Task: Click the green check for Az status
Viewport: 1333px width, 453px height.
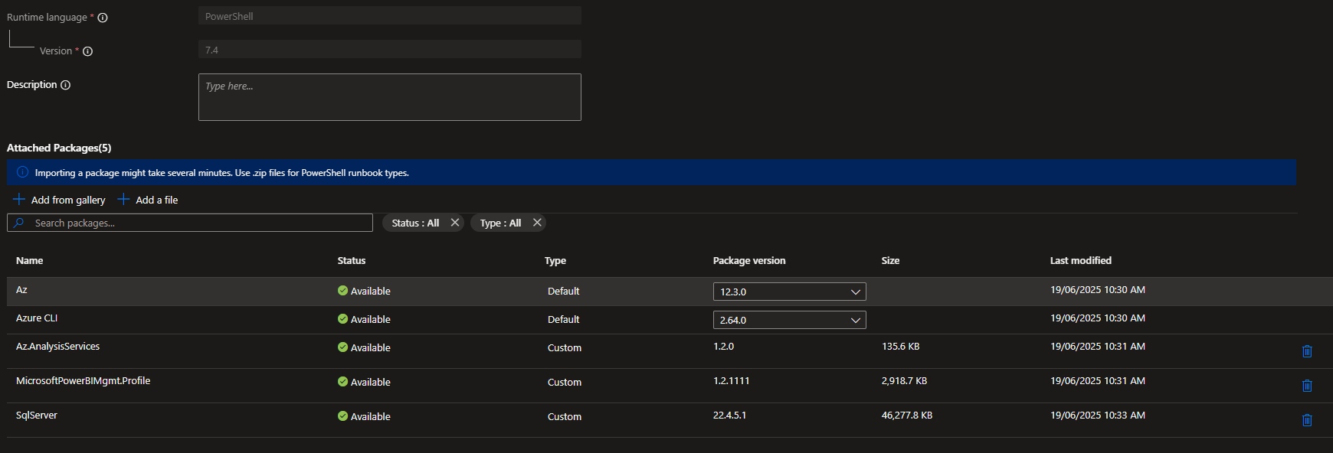Action: [x=342, y=291]
